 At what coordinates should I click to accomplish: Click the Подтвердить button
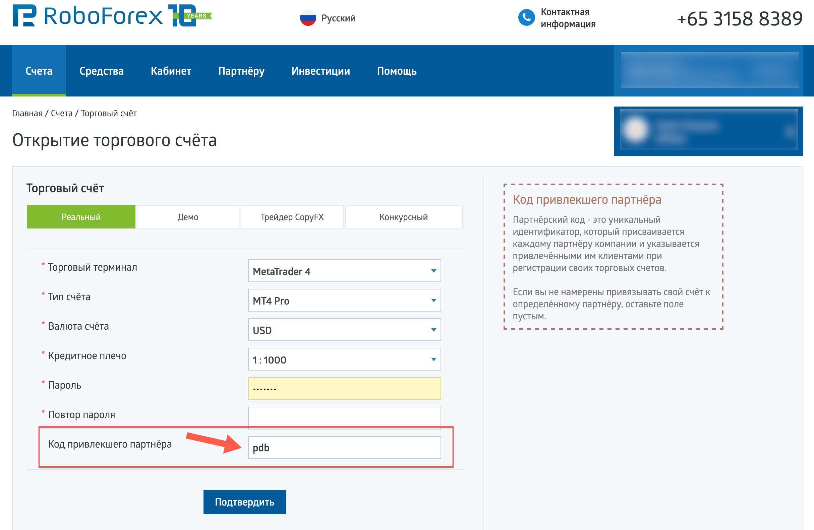click(244, 502)
